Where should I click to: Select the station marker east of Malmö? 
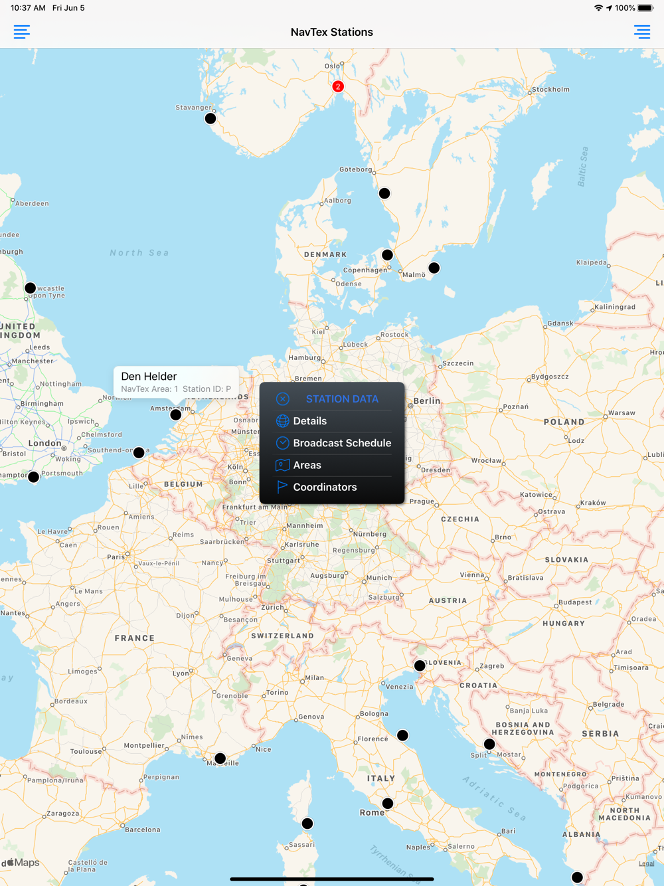pyautogui.click(x=434, y=268)
